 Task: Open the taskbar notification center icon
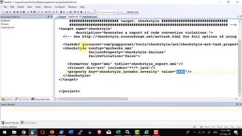click(x=236, y=132)
